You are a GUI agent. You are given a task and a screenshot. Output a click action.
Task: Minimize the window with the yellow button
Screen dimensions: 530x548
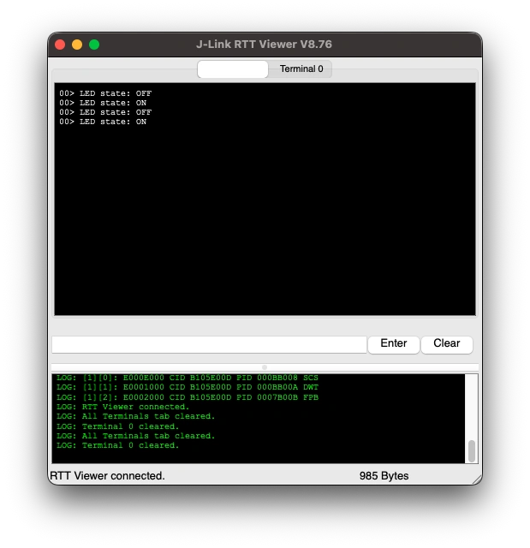click(x=77, y=45)
